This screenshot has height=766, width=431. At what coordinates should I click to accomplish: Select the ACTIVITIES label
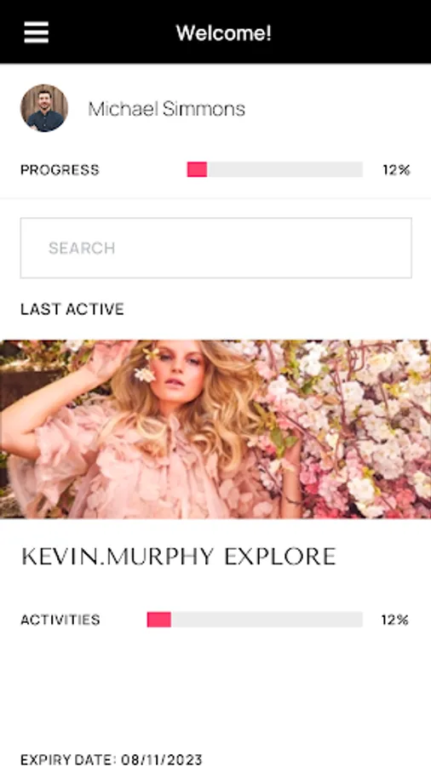point(60,620)
